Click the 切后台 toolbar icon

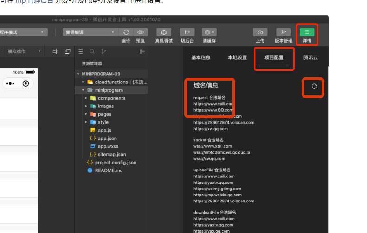tap(187, 32)
